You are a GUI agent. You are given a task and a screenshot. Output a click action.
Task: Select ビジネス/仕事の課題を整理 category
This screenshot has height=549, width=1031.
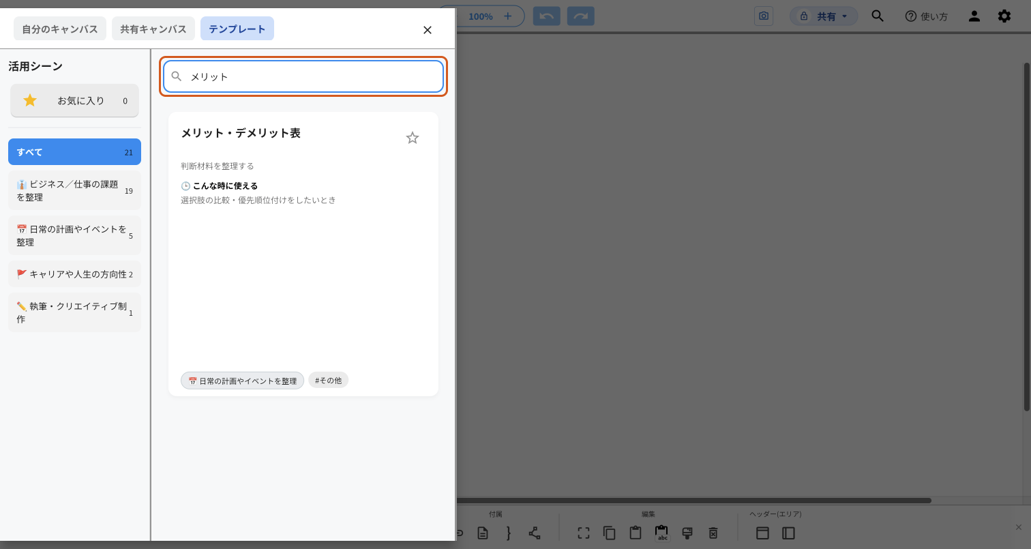[74, 190]
